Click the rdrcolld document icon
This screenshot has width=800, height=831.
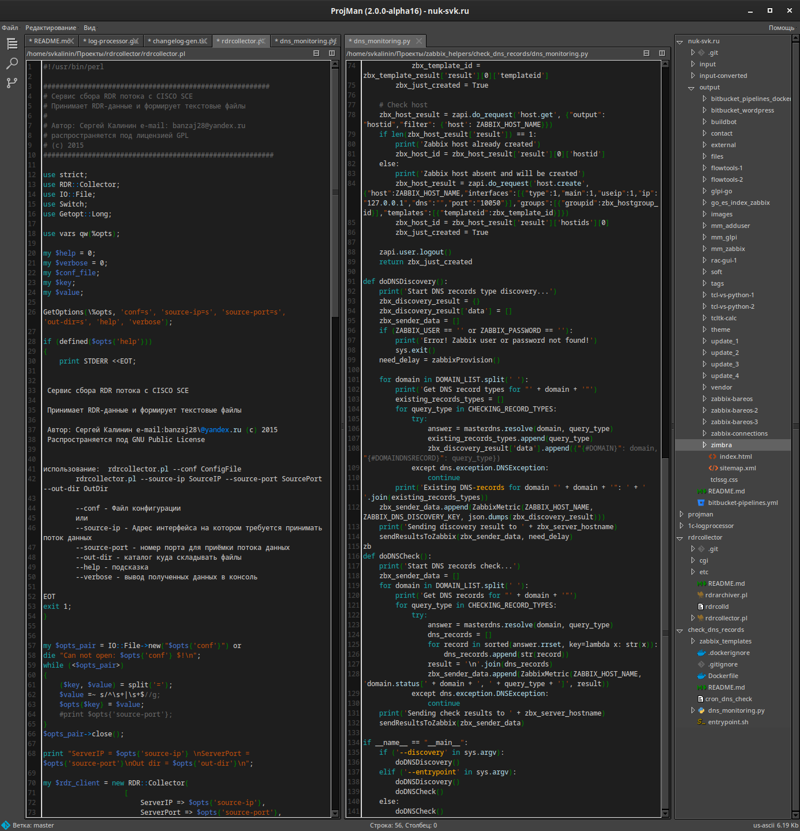click(x=701, y=607)
